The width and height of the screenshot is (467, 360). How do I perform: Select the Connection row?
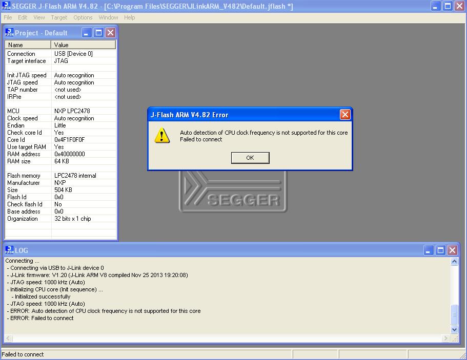pos(60,54)
